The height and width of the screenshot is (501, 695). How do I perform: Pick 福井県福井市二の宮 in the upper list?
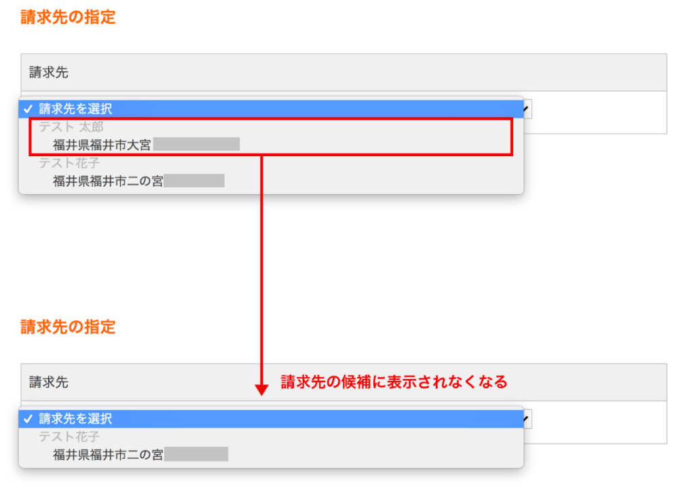coord(108,181)
